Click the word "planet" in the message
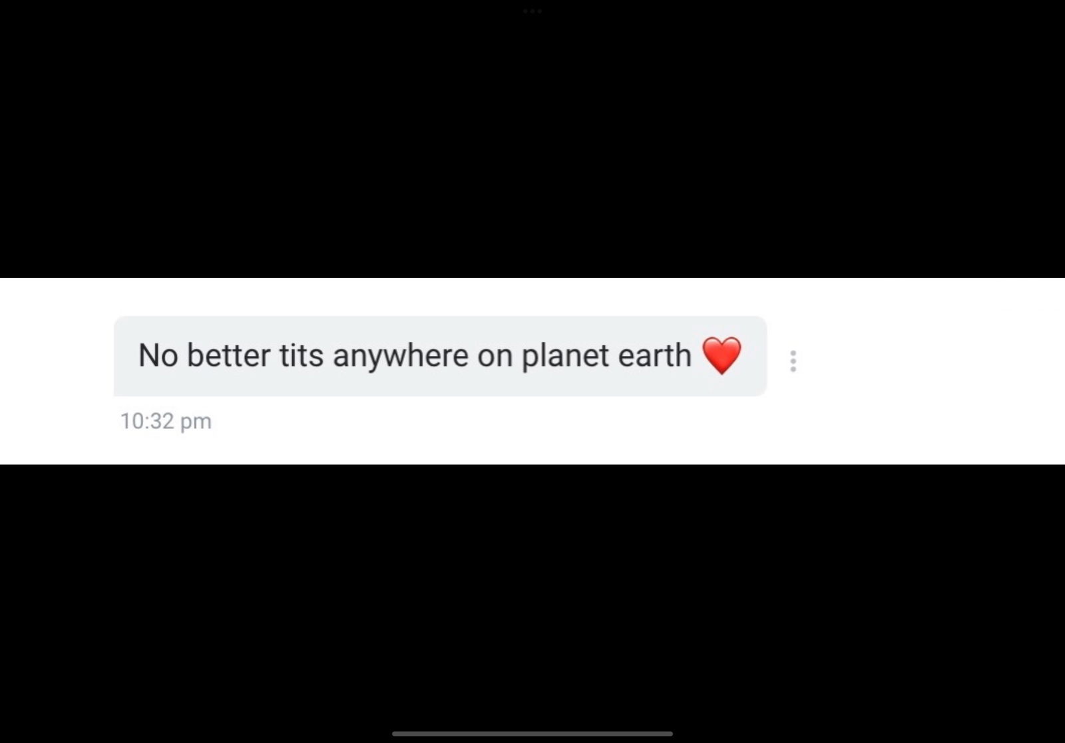Screen dimensions: 1065x743 564,357
